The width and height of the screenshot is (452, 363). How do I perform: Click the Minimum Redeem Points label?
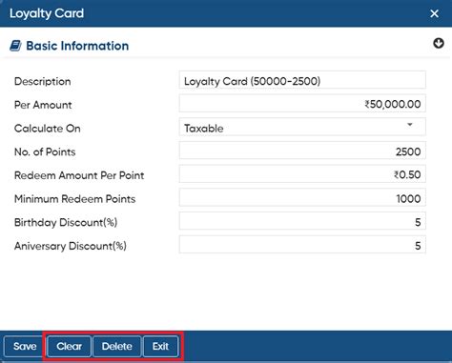[75, 199]
